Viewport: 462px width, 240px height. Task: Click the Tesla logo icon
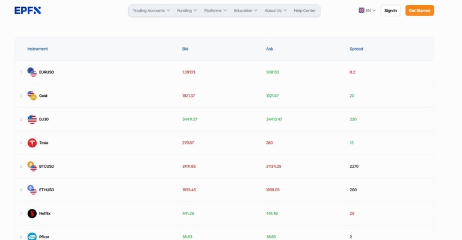[x=32, y=143]
